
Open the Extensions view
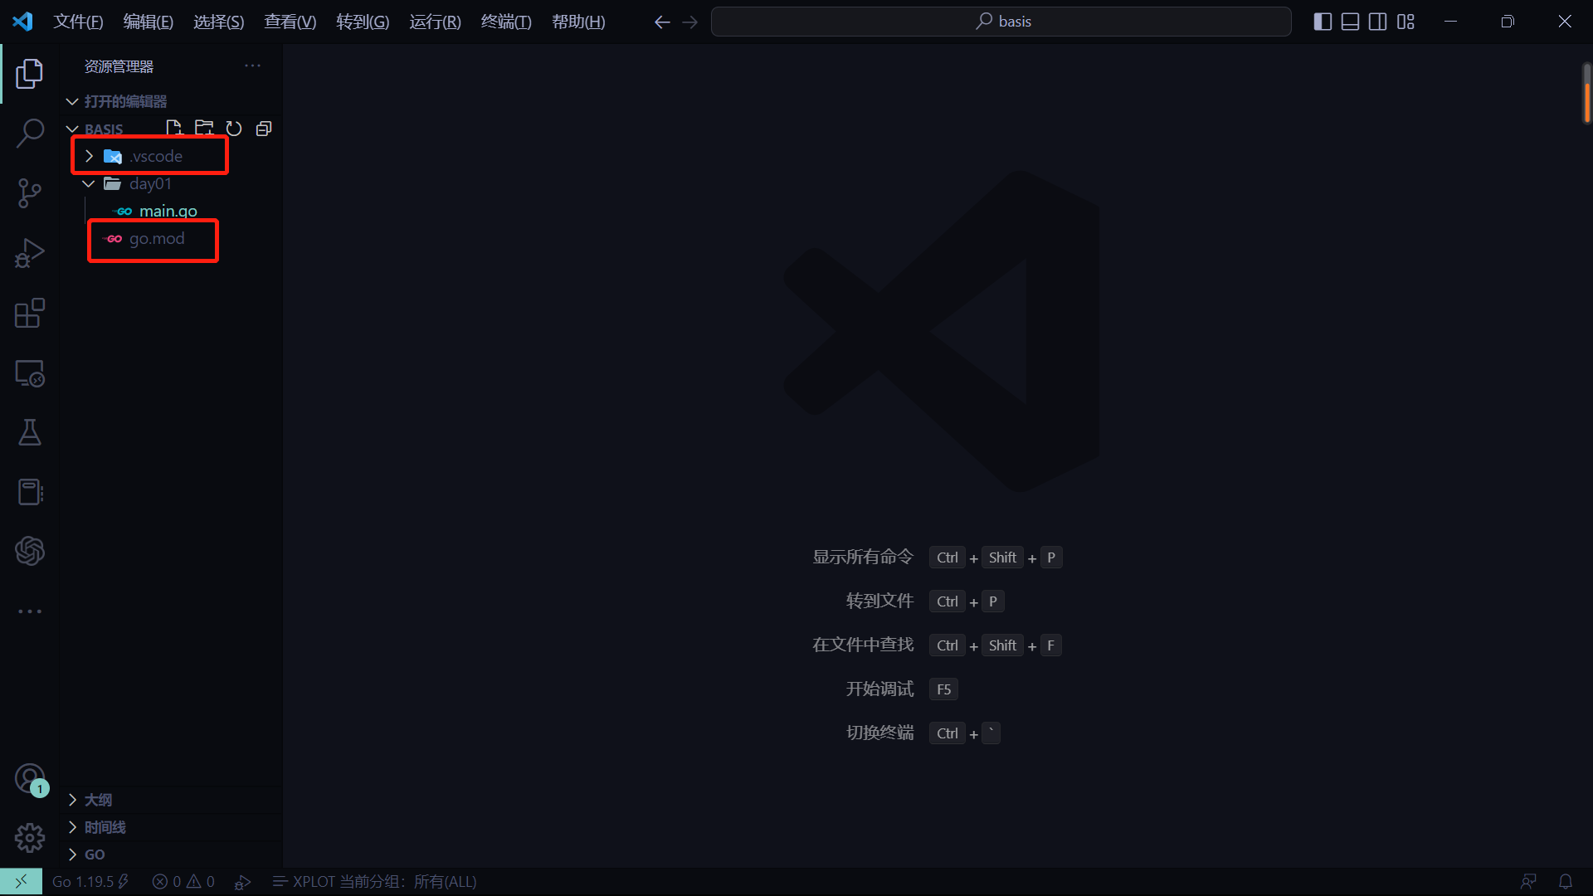pos(30,314)
